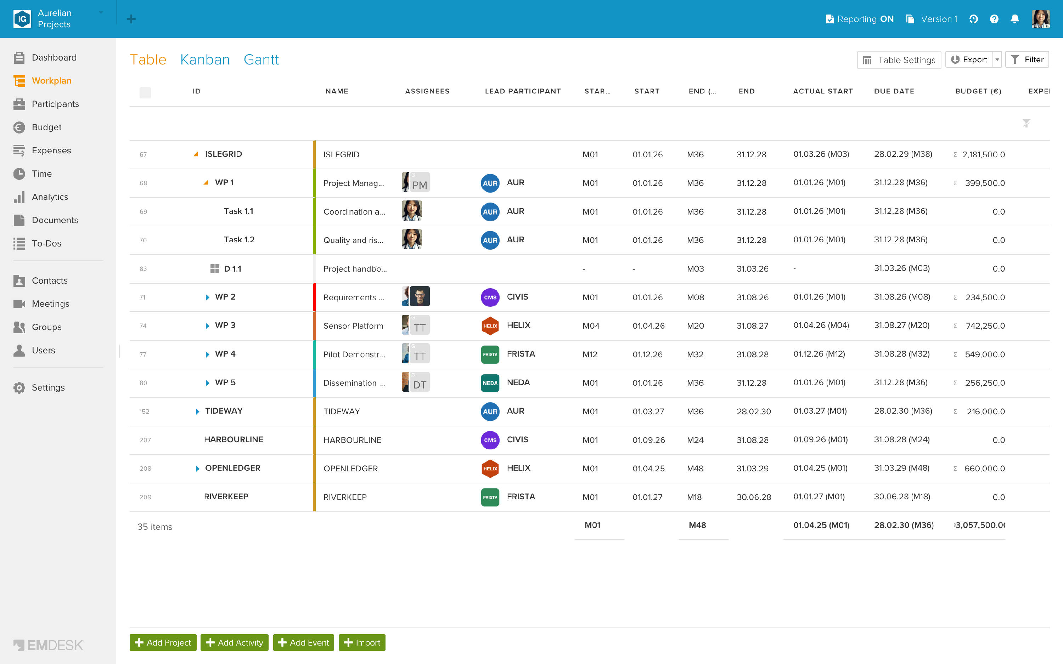Expand the OPENLEDGER project row
1063x664 pixels.
click(197, 469)
